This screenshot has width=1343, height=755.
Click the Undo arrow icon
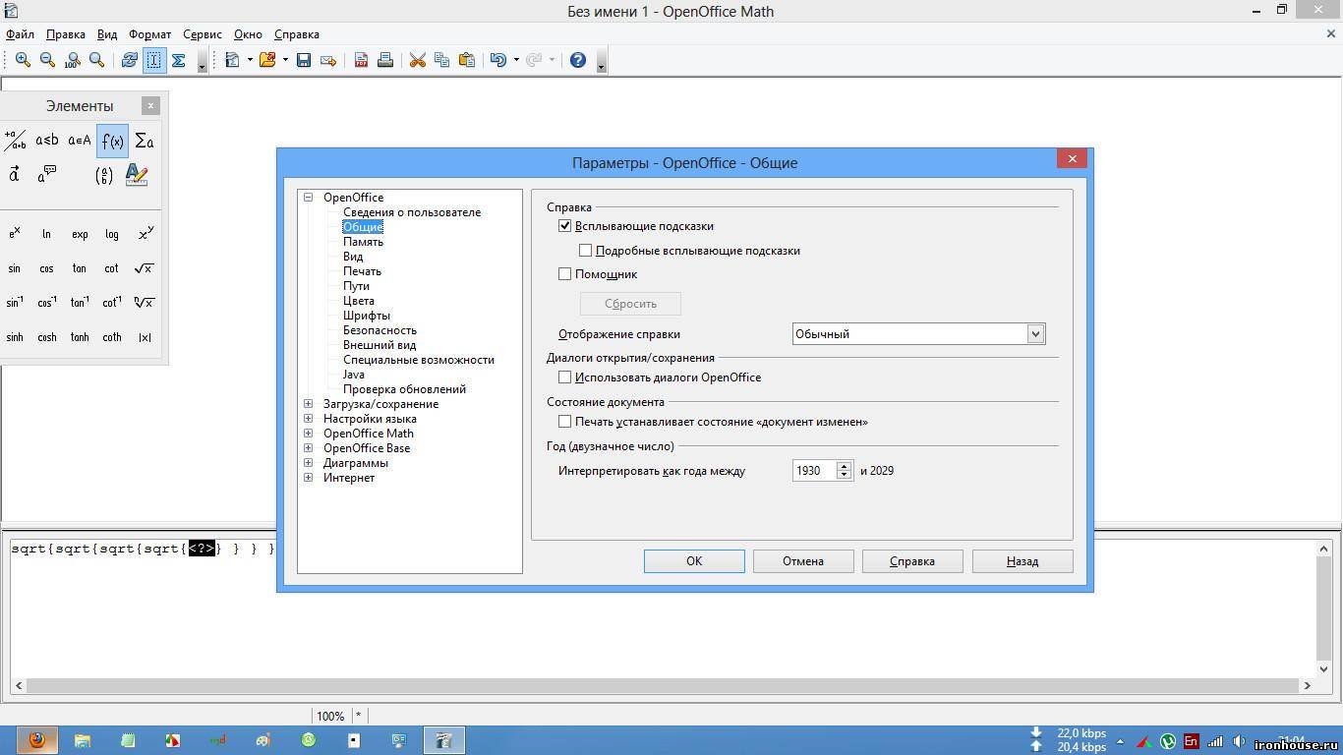pyautogui.click(x=498, y=60)
